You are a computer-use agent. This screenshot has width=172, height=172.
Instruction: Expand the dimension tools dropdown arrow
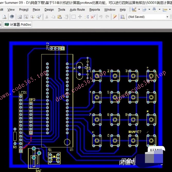point(170,10)
